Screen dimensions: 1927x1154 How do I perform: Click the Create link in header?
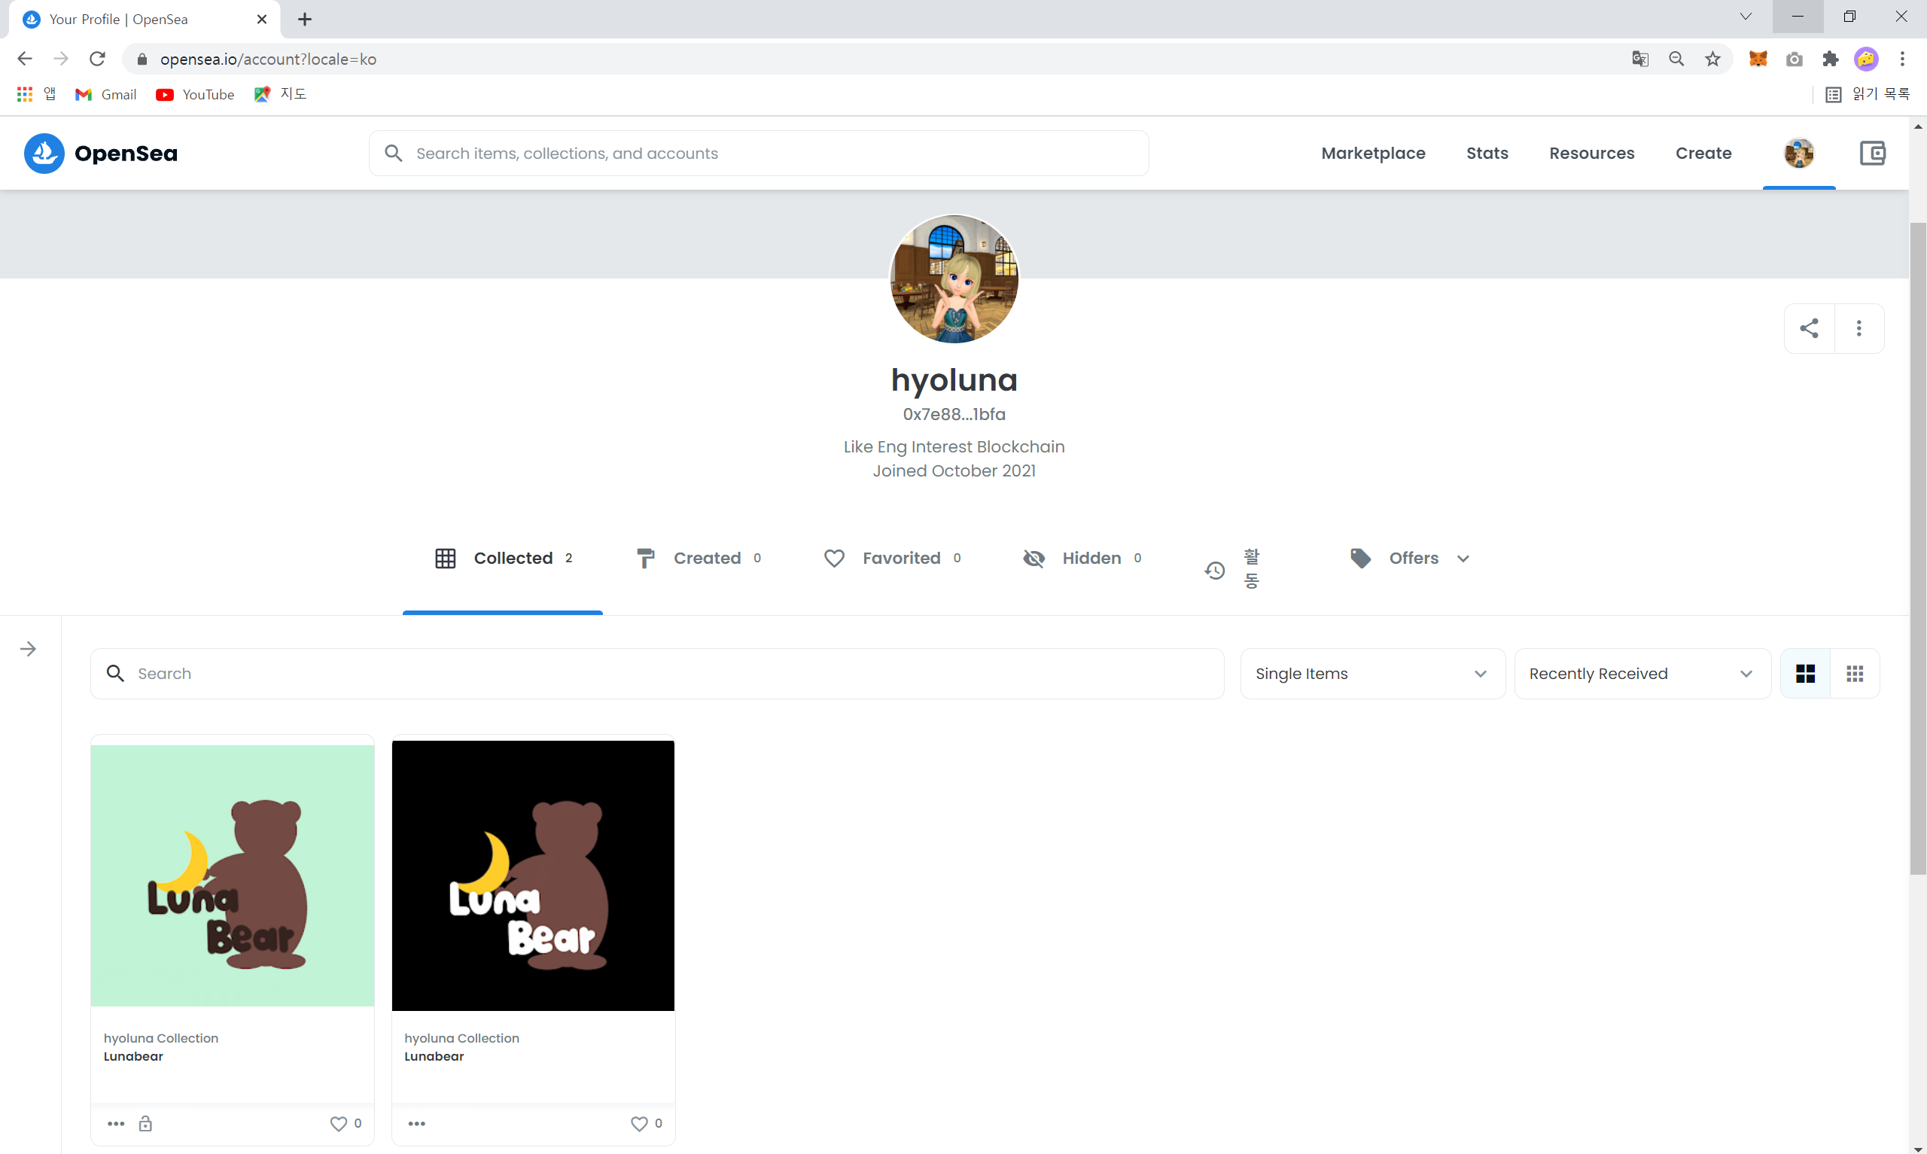(x=1703, y=154)
